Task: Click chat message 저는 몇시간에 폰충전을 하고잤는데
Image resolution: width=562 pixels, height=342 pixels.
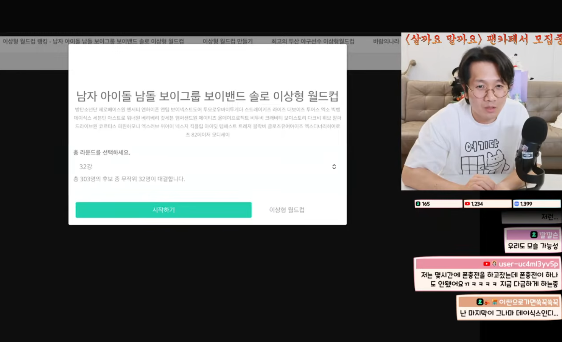Action: (489, 279)
